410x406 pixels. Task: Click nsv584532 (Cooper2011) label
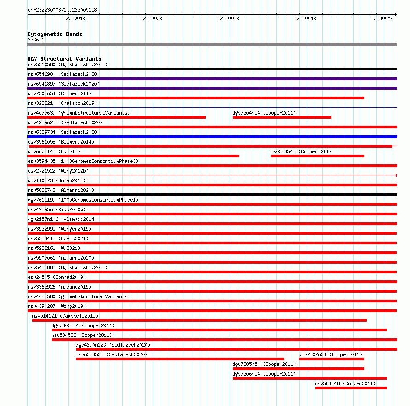pos(82,335)
